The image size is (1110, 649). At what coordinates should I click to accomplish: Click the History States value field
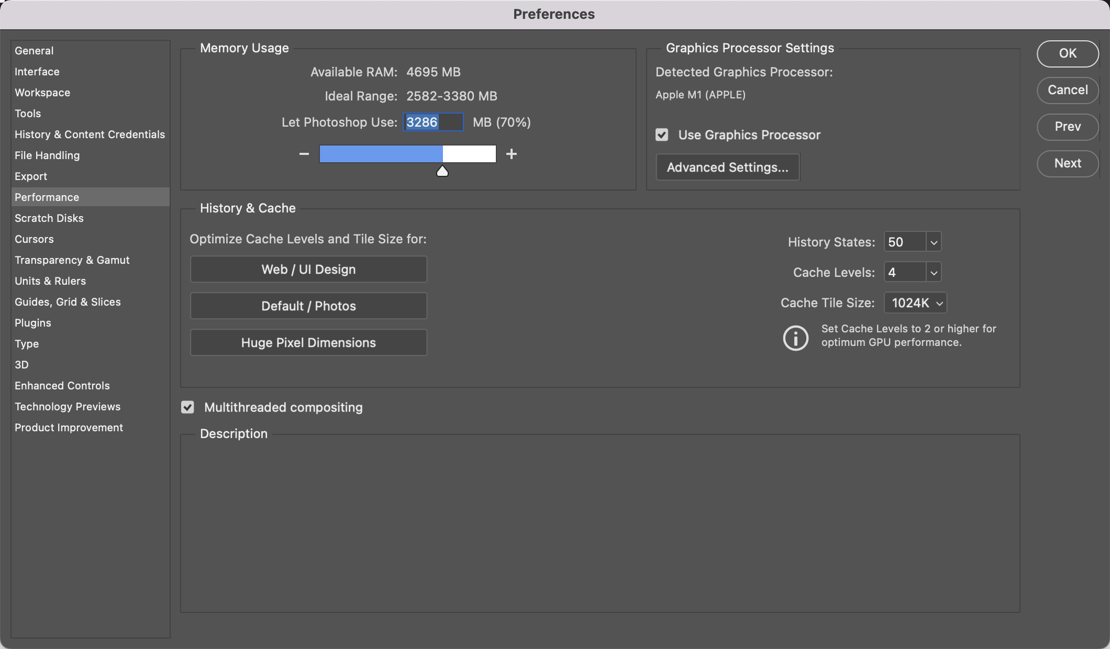click(x=905, y=242)
